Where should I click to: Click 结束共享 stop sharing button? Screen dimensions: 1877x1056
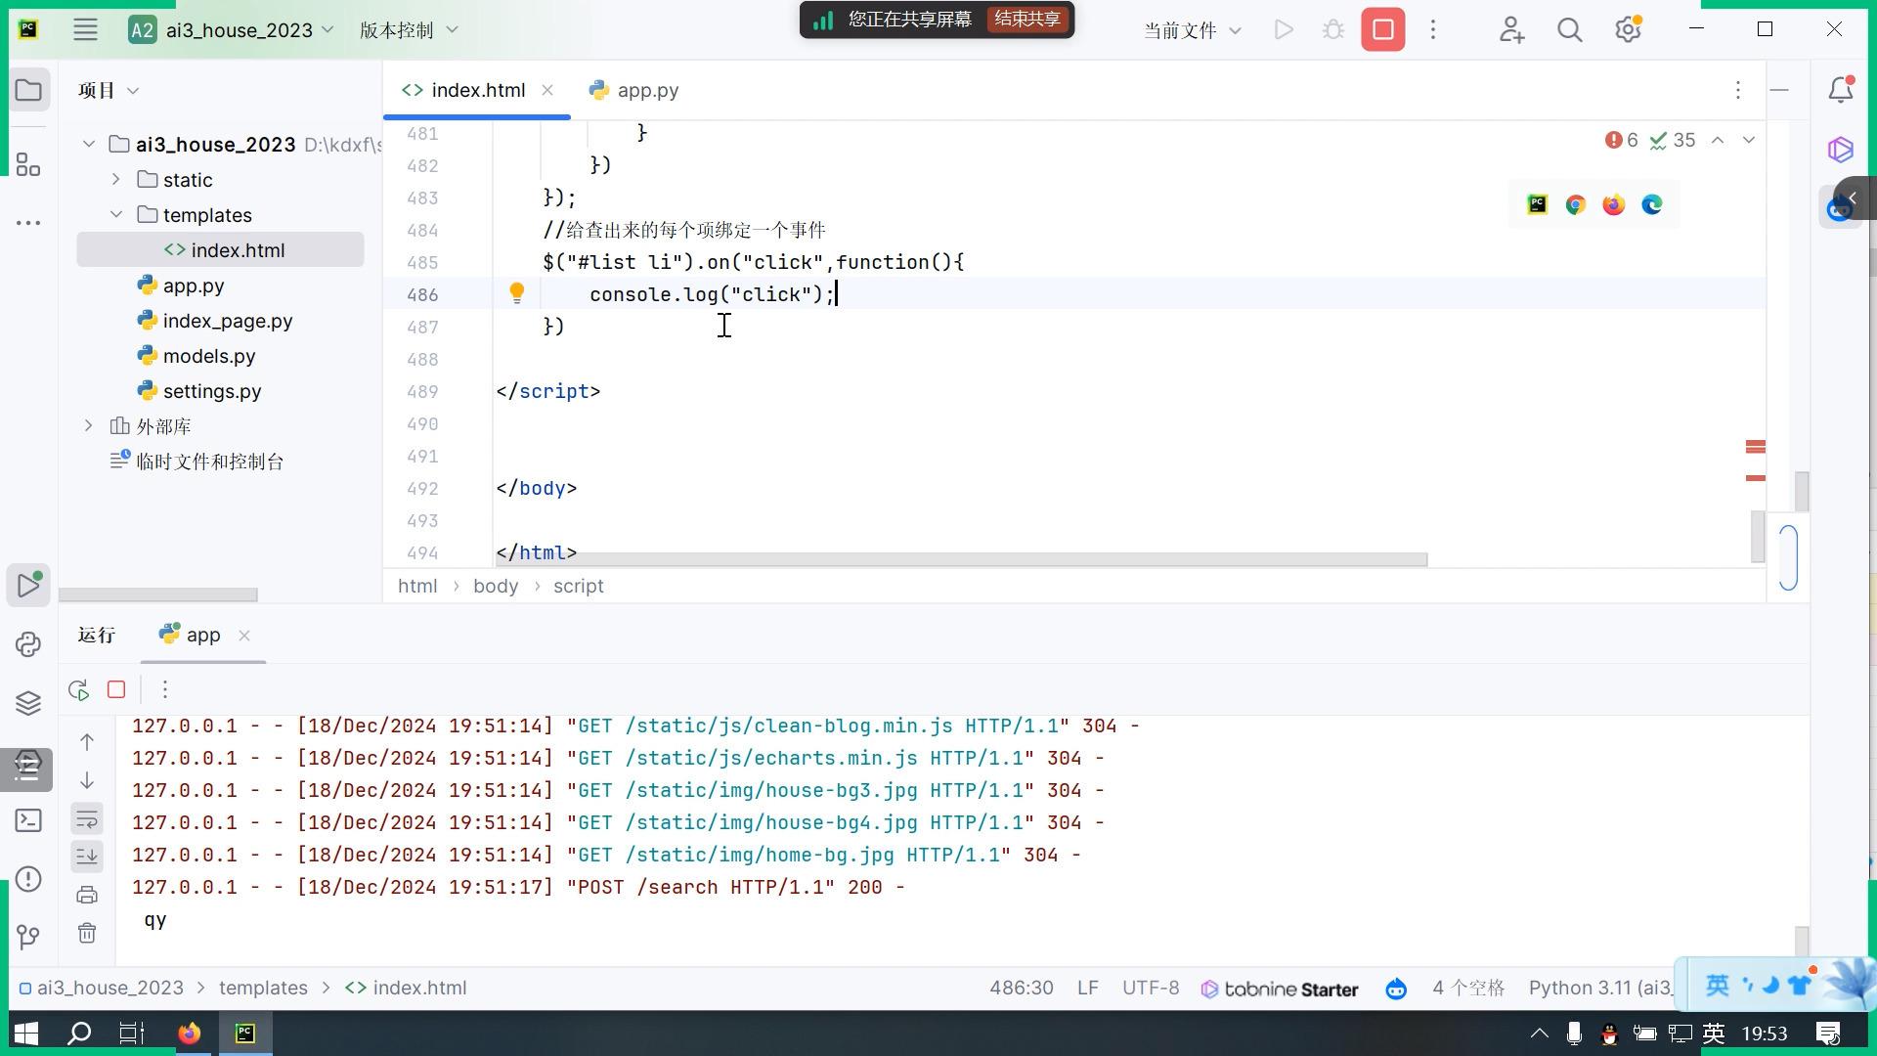(x=1027, y=19)
